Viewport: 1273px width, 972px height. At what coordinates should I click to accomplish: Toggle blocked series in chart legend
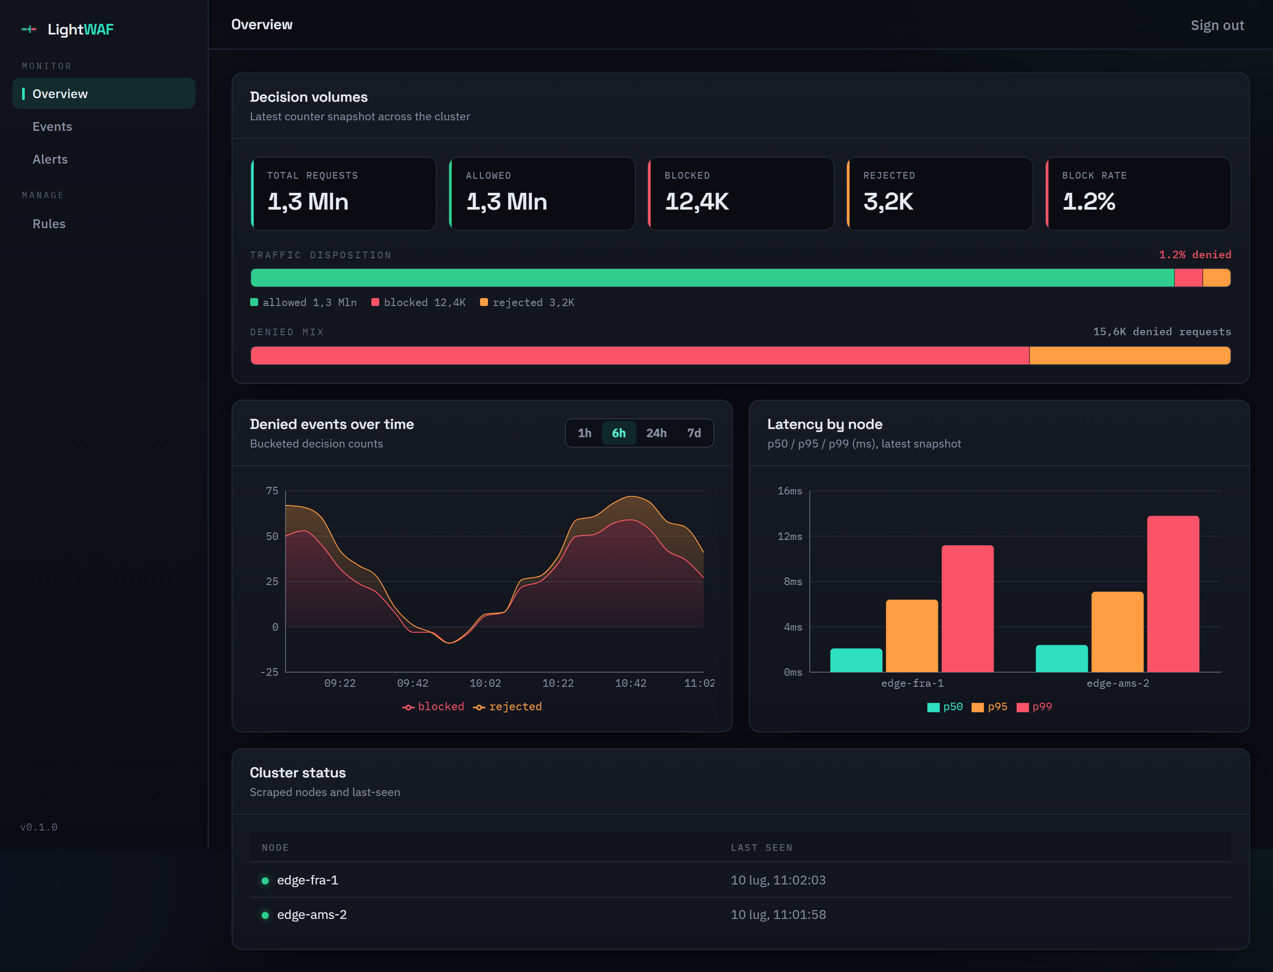point(433,706)
